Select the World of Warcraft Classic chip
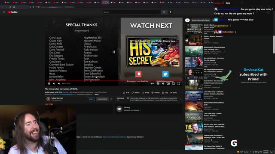This screenshot has width=275, height=154. [x=201, y=20]
